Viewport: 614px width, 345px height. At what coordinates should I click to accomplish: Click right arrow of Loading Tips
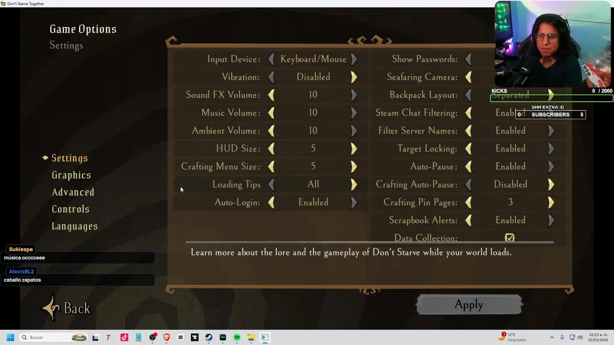[x=354, y=184]
